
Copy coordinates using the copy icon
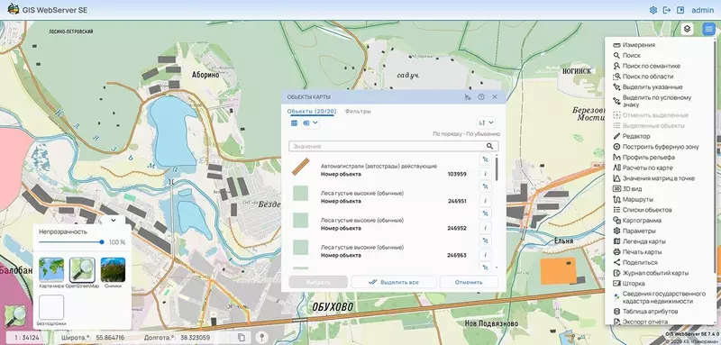click(241, 337)
